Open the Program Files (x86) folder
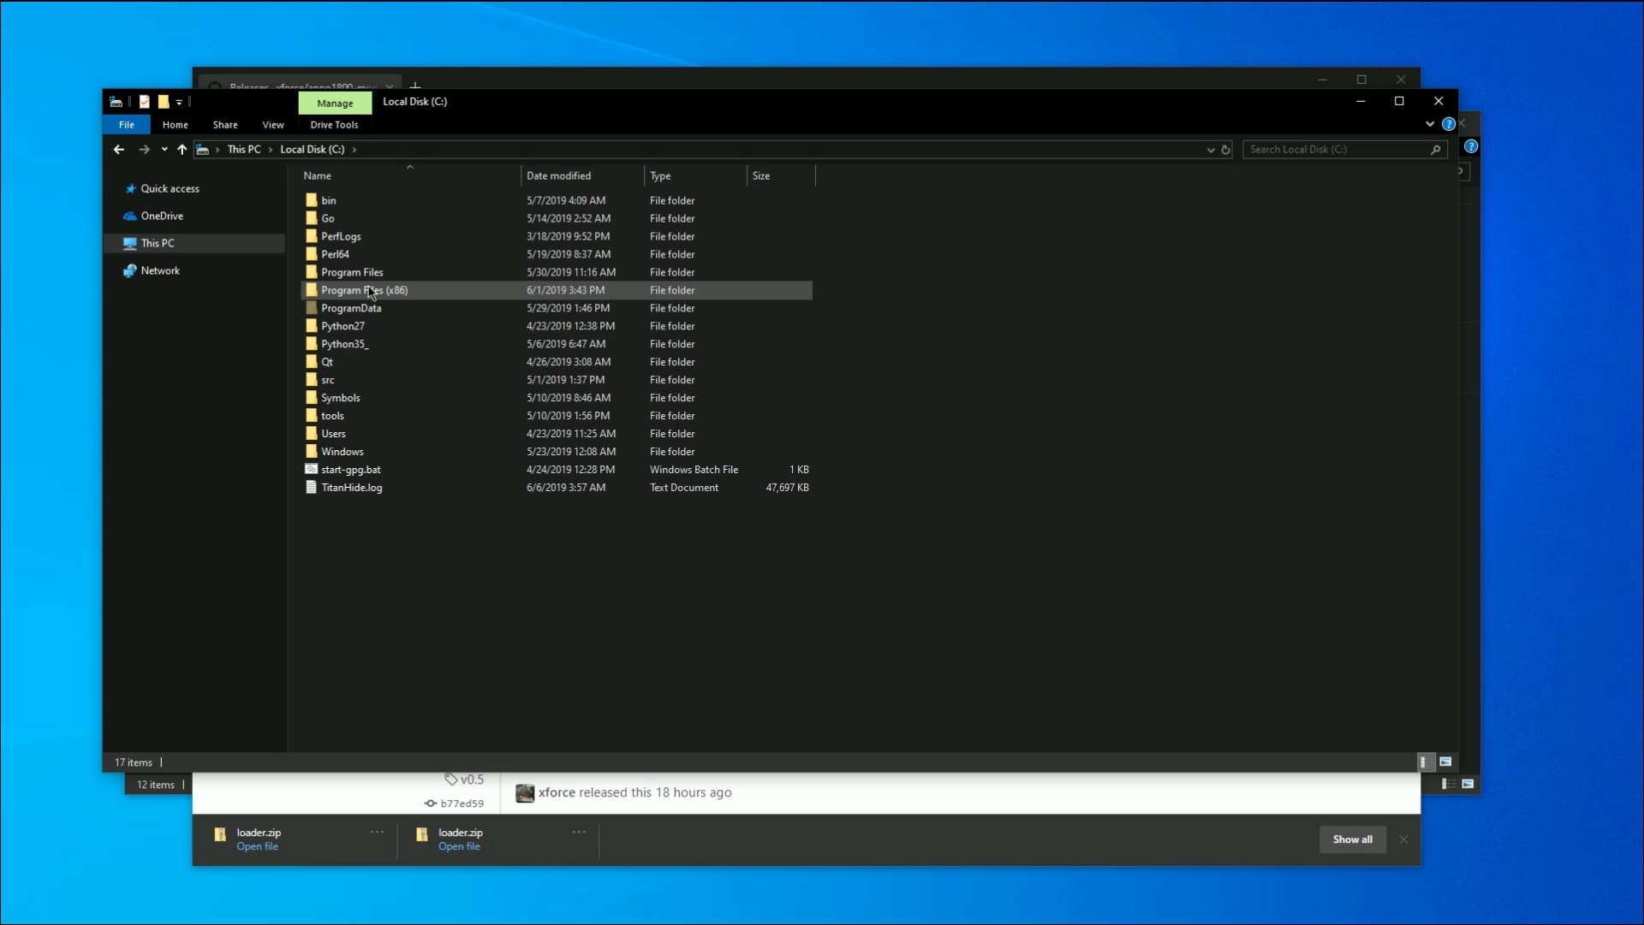This screenshot has width=1644, height=925. (364, 290)
